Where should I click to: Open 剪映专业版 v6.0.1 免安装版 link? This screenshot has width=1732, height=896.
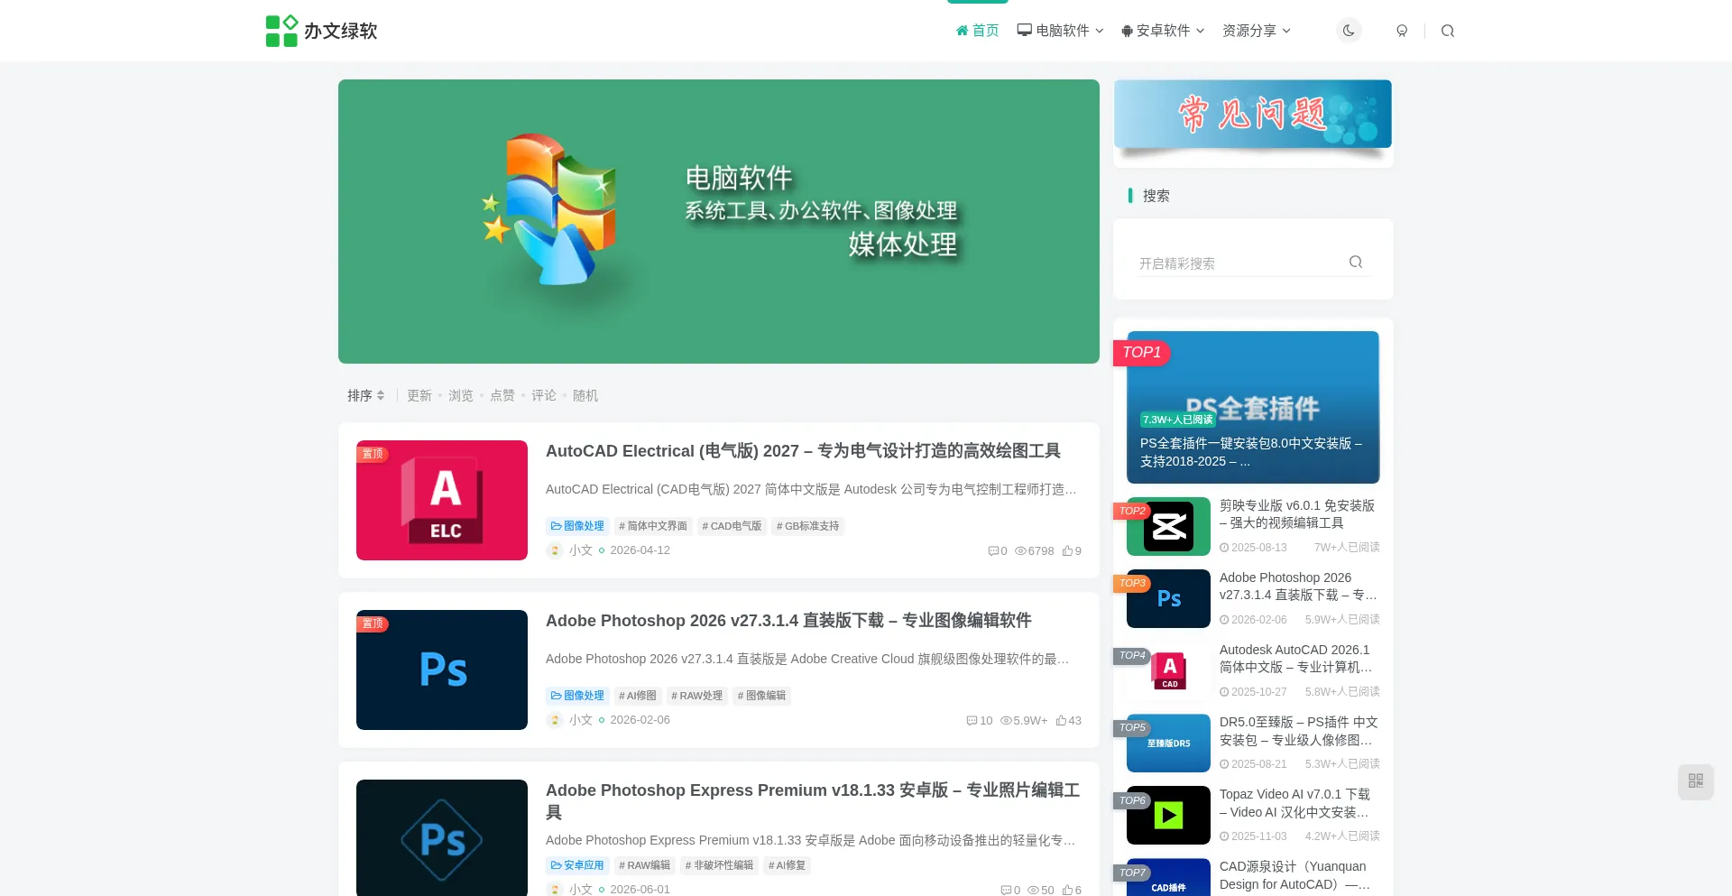[x=1297, y=514]
